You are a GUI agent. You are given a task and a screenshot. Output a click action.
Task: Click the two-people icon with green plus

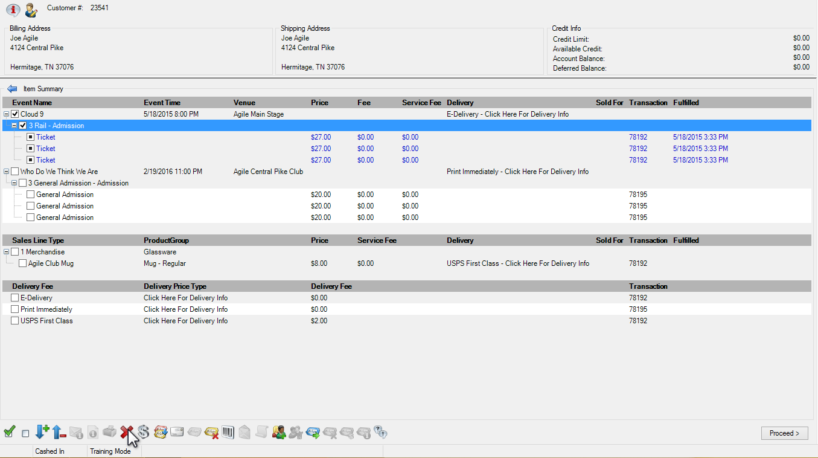pos(278,432)
